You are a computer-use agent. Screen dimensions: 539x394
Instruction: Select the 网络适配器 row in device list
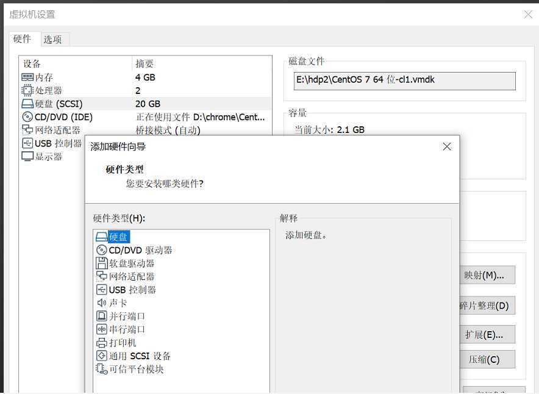coord(57,130)
